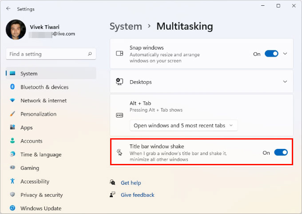Screen dimensions: 302x214
Task: Click the Personalization paintbrush icon
Action: [12, 113]
